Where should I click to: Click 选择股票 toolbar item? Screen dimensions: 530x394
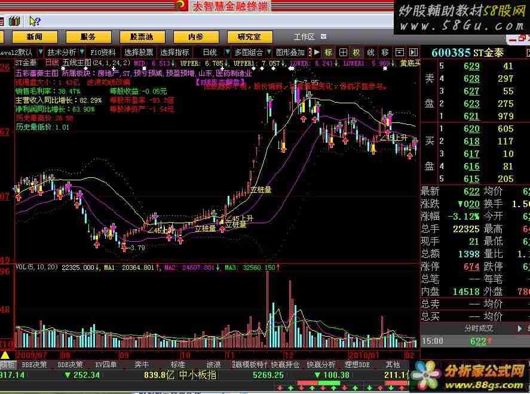[139, 53]
